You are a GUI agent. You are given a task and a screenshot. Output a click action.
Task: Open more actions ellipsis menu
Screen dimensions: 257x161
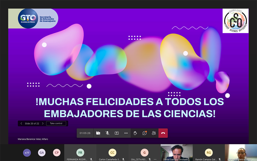tap(126, 133)
